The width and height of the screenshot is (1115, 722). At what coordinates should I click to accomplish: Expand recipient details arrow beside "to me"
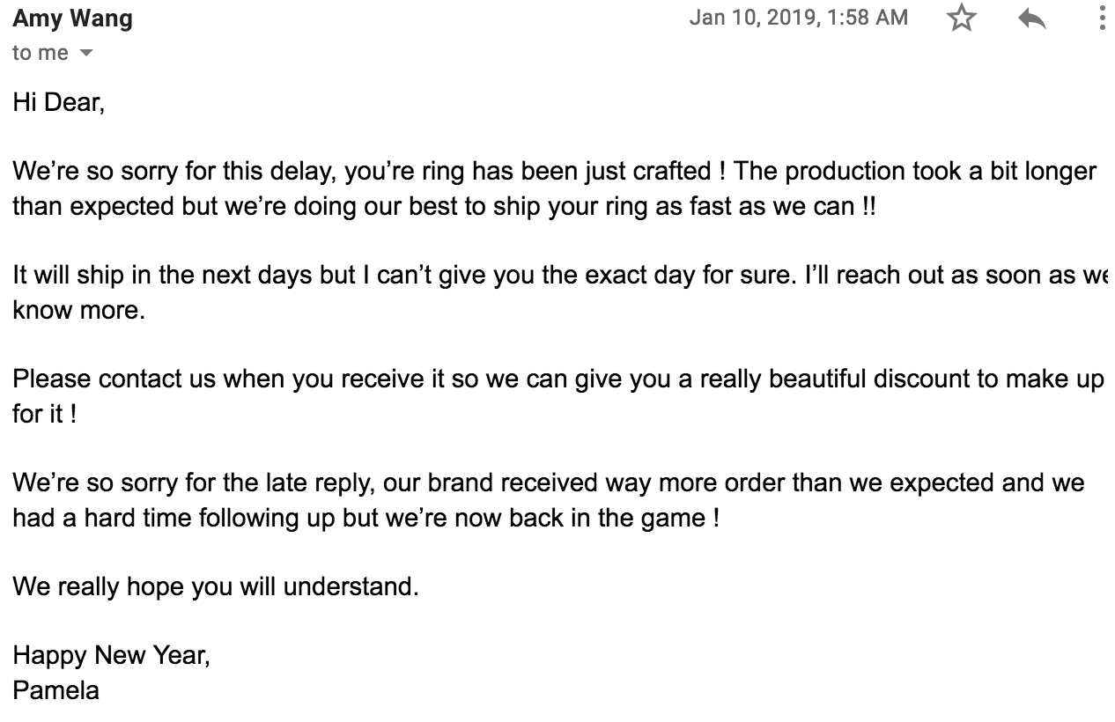(85, 53)
